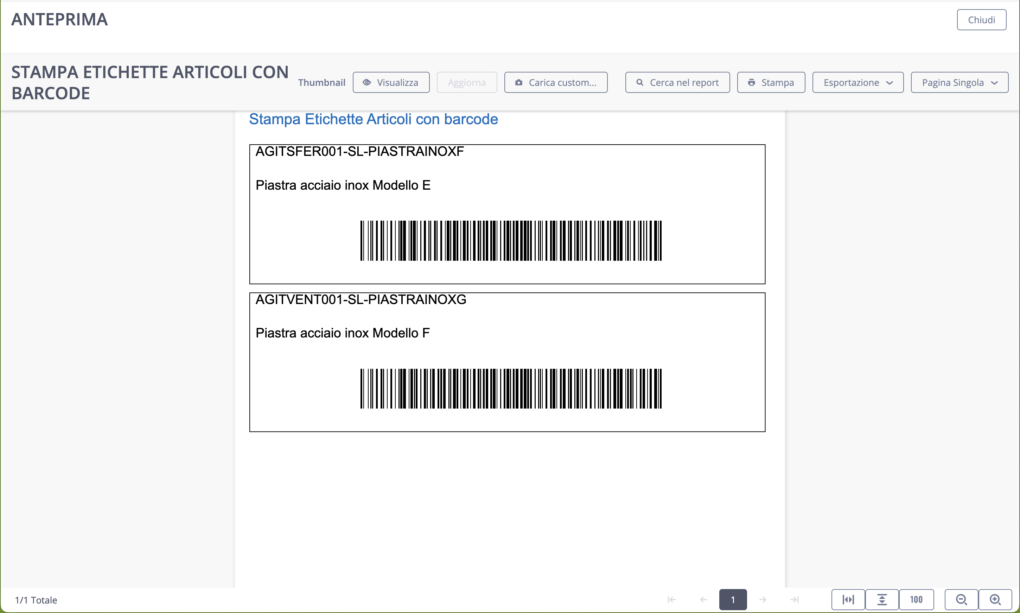Go to first page arrow icon
Image resolution: width=1020 pixels, height=613 pixels.
(671, 599)
